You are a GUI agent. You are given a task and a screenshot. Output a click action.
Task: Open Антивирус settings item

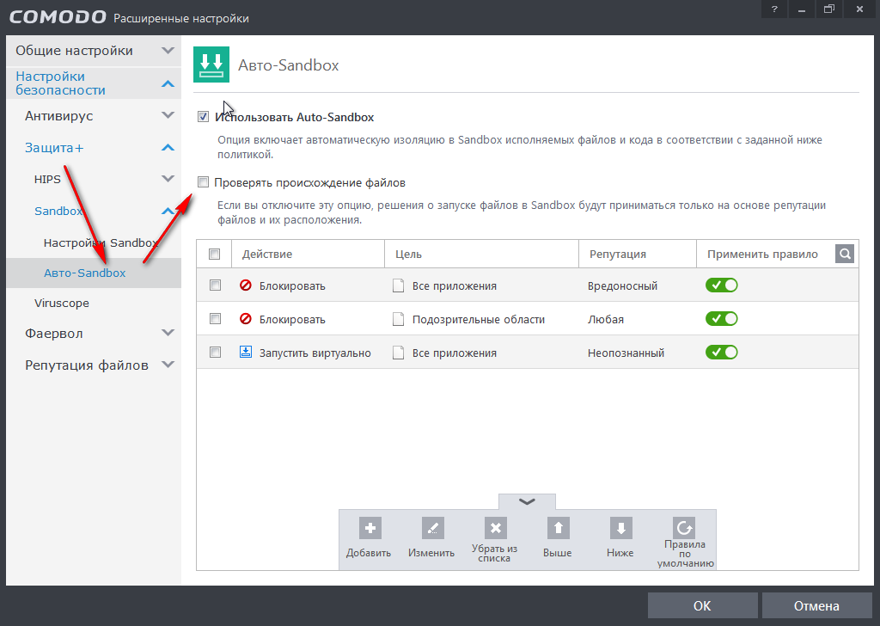(59, 116)
